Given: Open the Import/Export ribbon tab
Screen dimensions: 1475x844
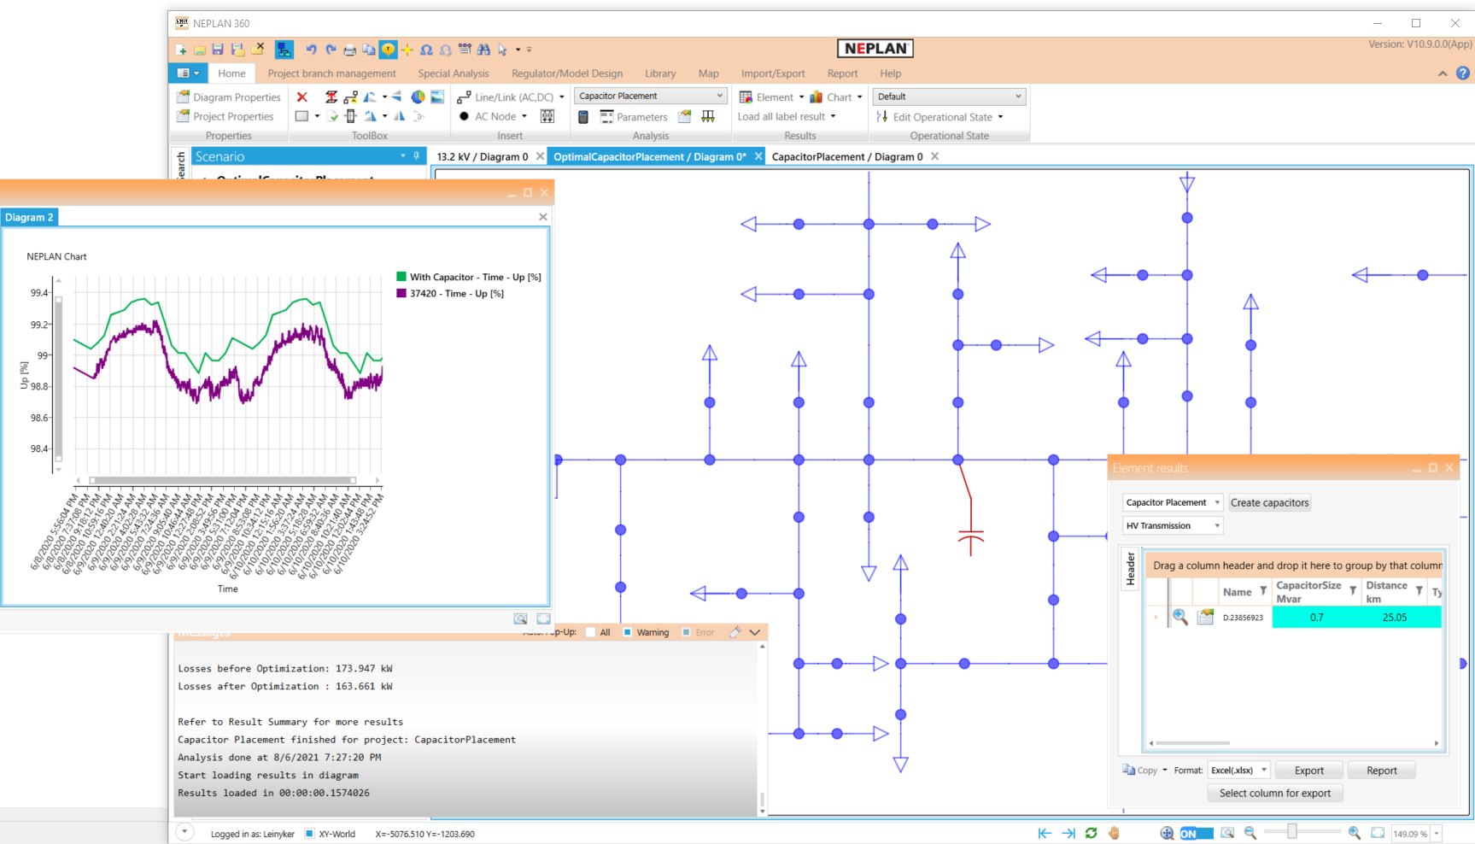Looking at the screenshot, I should tap(773, 73).
